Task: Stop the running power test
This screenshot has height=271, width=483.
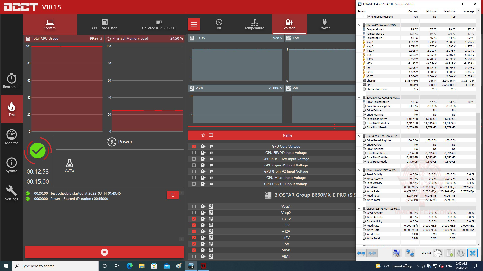Action: point(104,252)
